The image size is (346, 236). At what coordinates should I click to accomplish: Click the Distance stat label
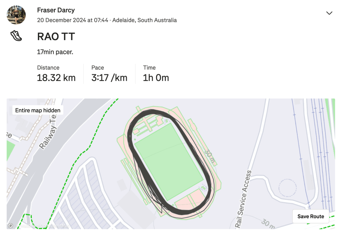point(48,68)
